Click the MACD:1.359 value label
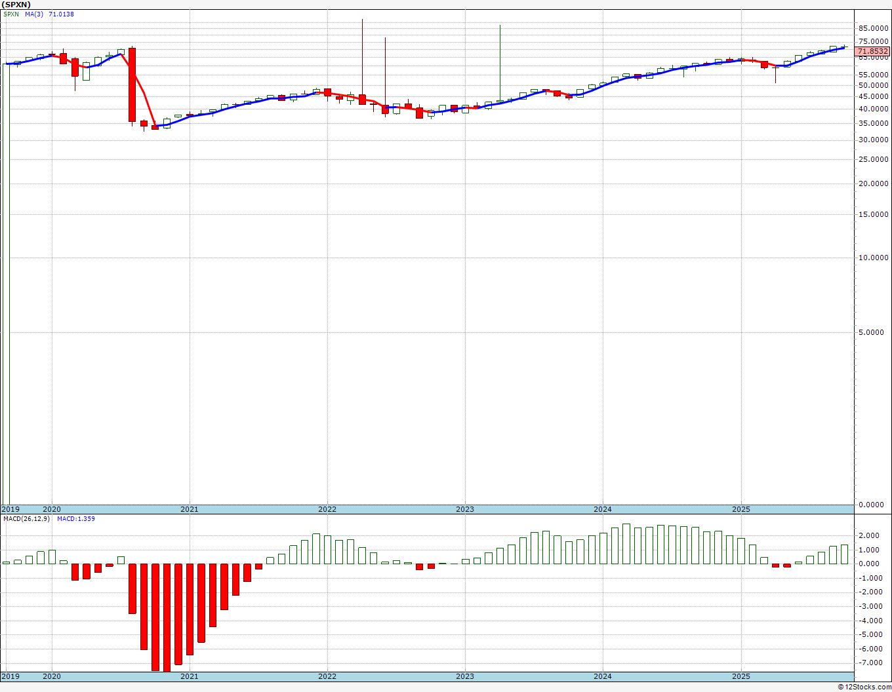This screenshot has height=692, width=892. point(75,519)
